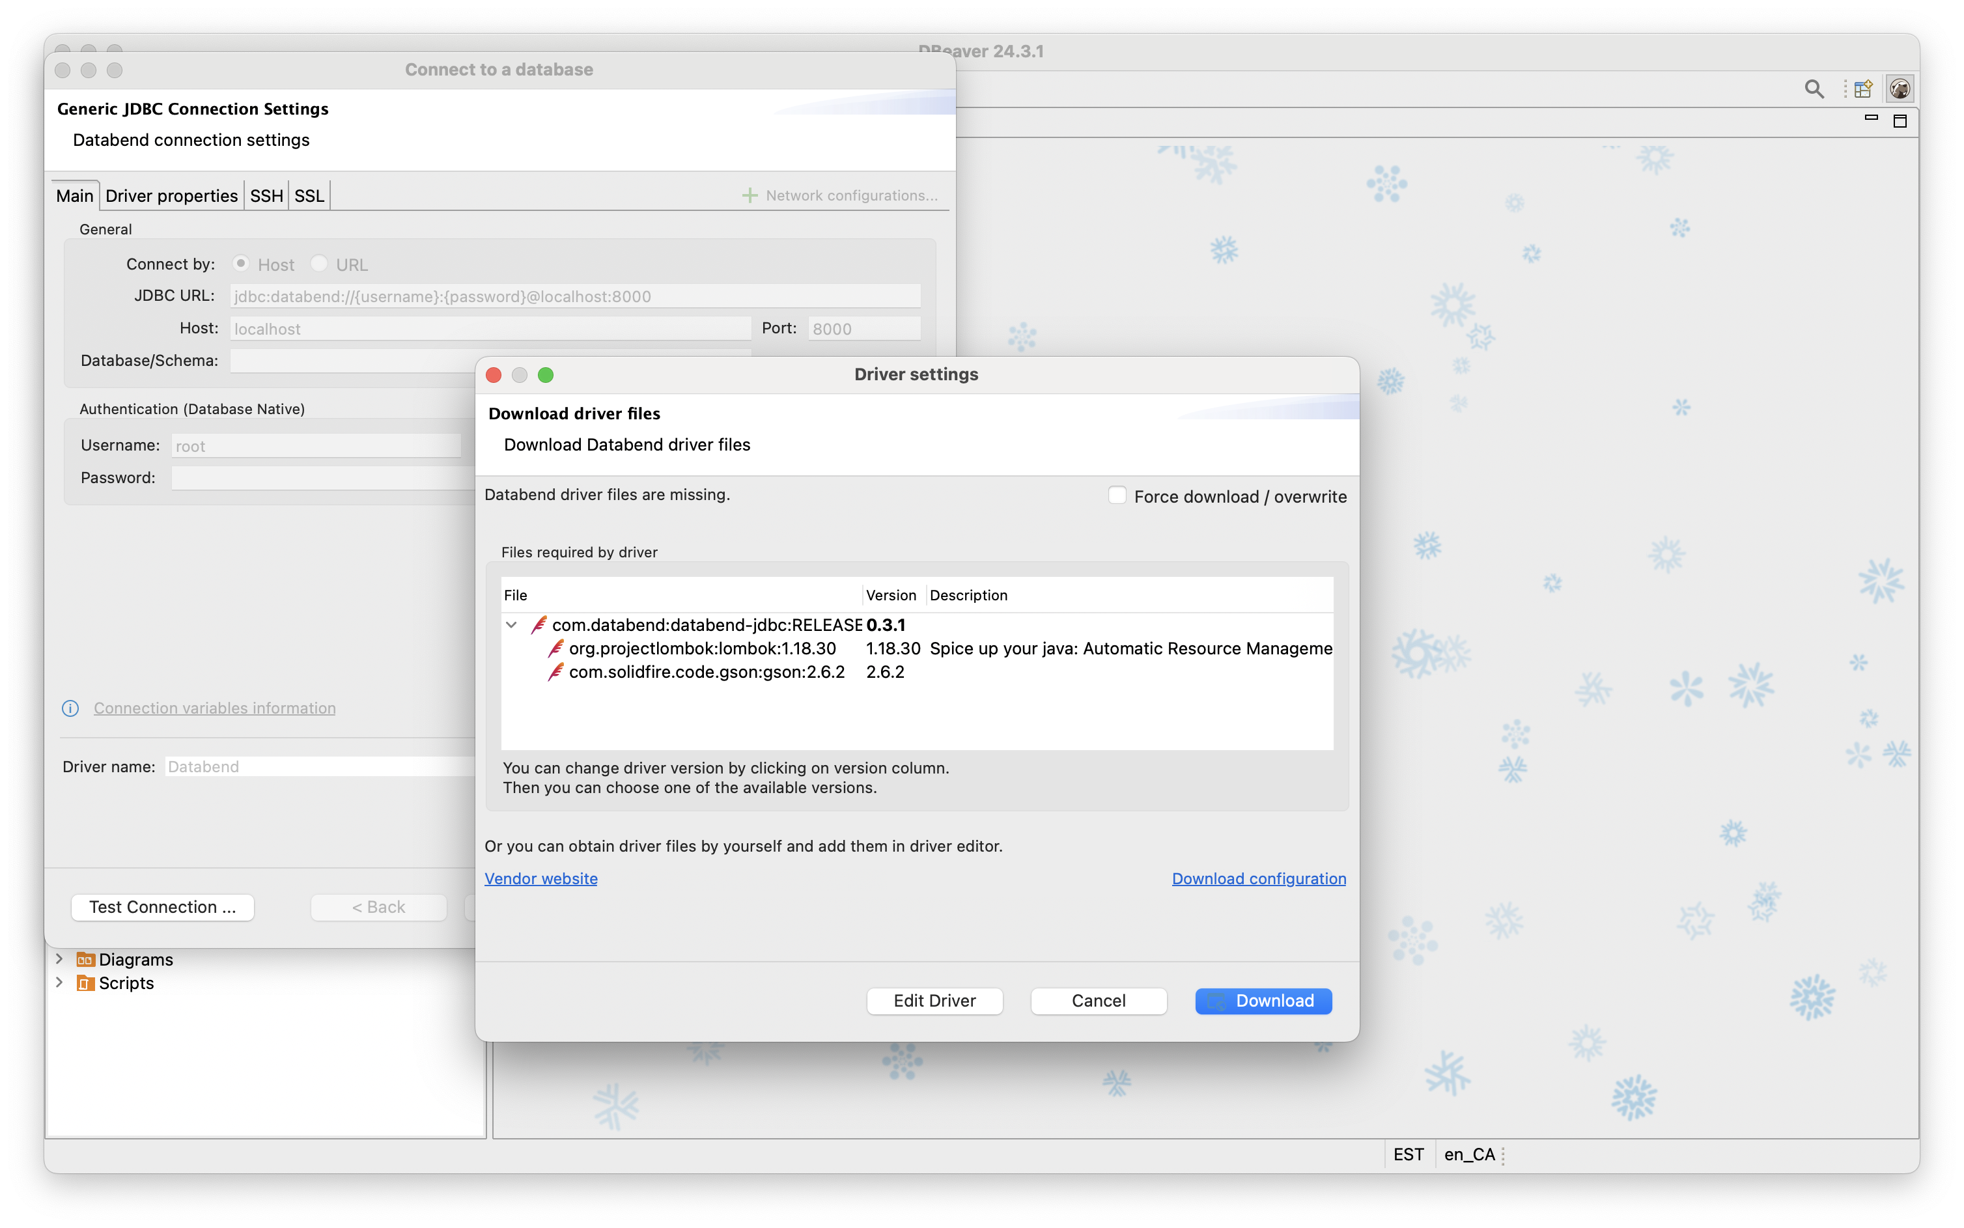This screenshot has height=1228, width=1964.
Task: Enable Force download / overwrite checkbox
Action: click(x=1117, y=495)
